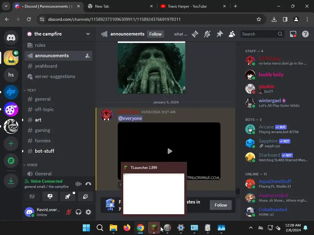Viewport: 314px width, 235px height.
Task: Open the dgn server icon
Action: 11,92
